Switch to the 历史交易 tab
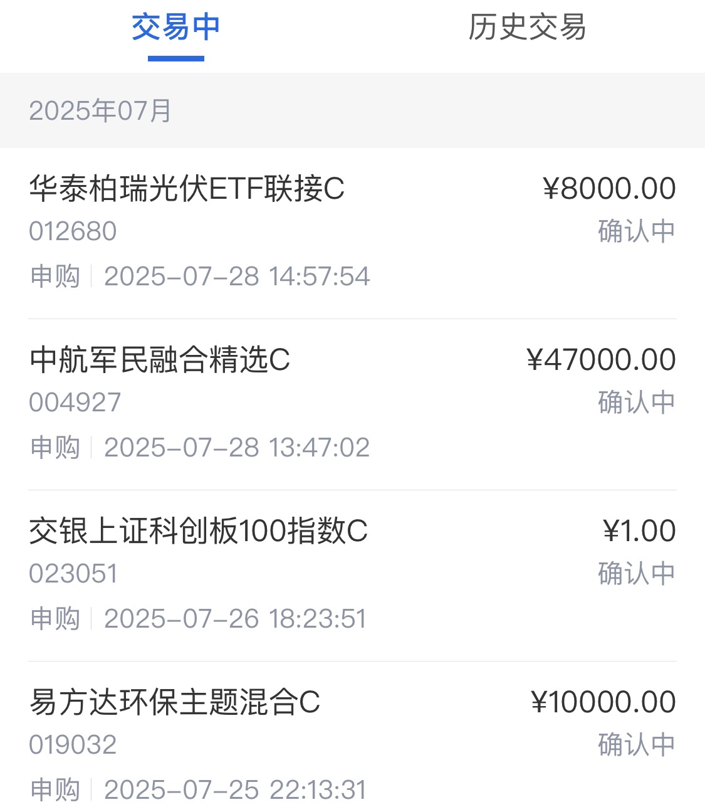Image resolution: width=705 pixels, height=807 pixels. pos(527,28)
